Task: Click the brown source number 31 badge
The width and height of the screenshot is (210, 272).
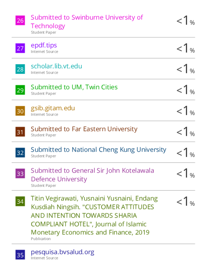Action: 20,132
